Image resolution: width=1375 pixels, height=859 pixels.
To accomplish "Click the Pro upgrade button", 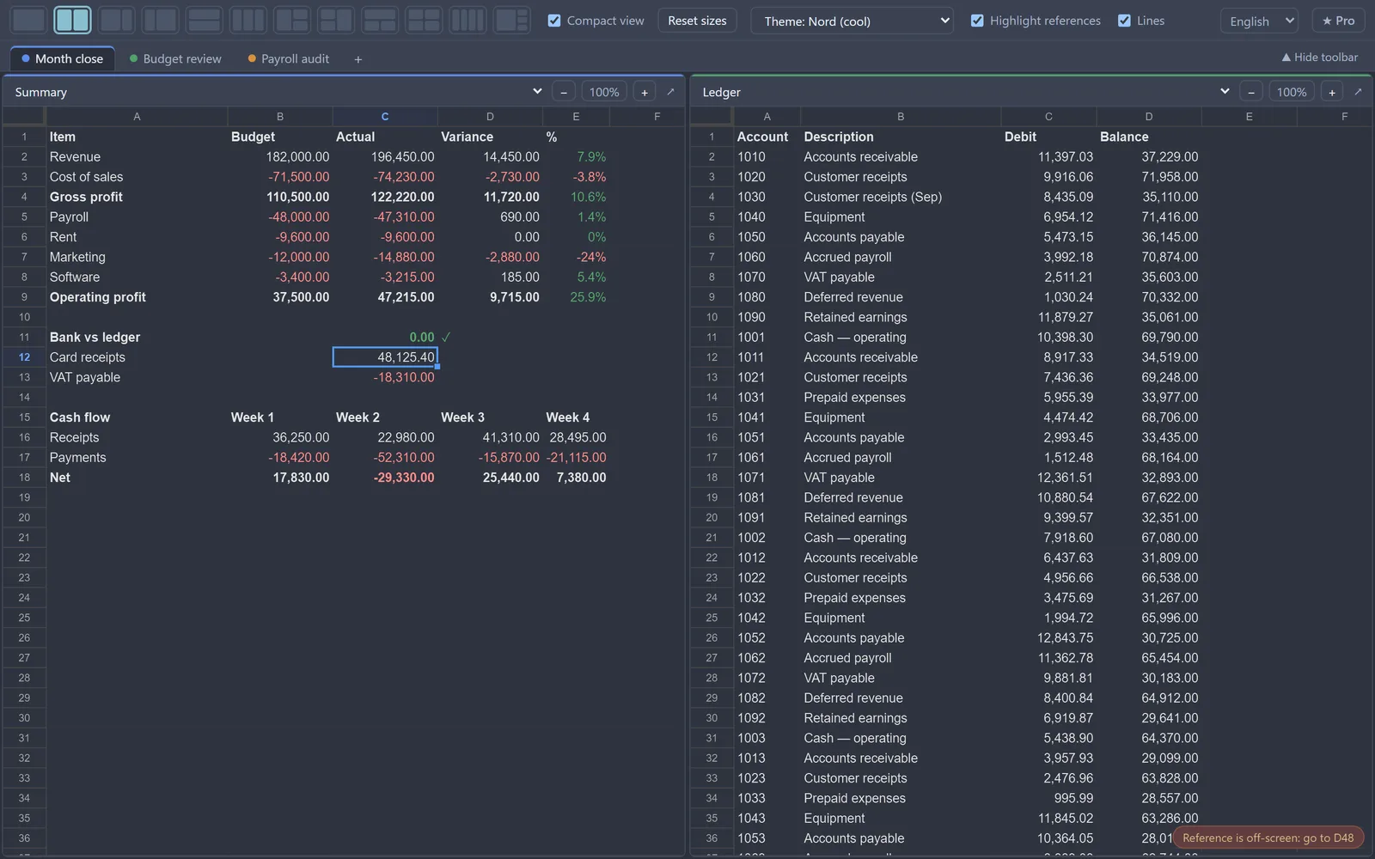I will click(1338, 21).
